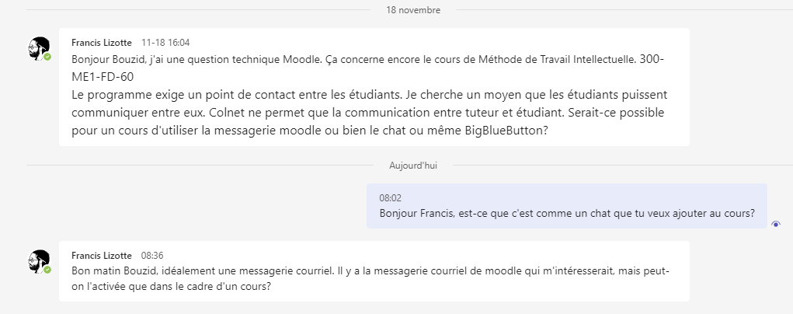Click the seen eye icon beside the sent message
Screen dimensions: 793x314
coord(775,224)
